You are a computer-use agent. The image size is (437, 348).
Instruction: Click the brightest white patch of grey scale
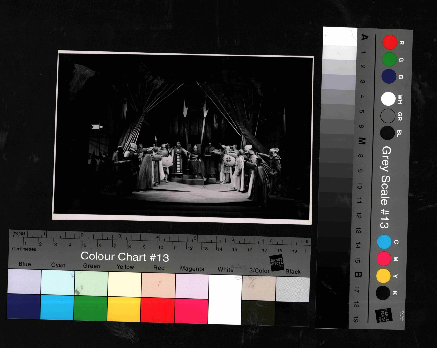(x=340, y=36)
